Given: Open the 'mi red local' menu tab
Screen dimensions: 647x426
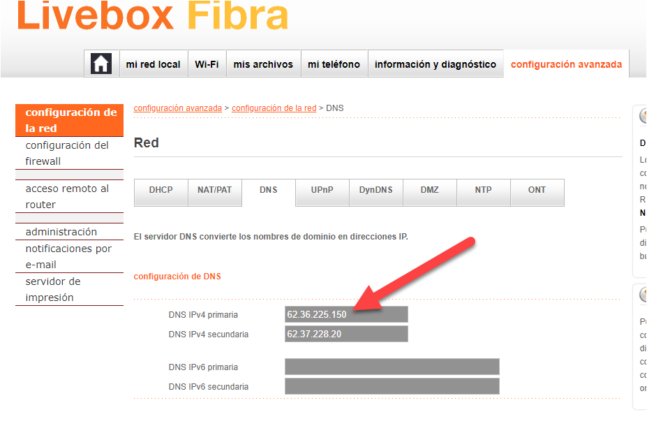Looking at the screenshot, I should click(x=153, y=64).
